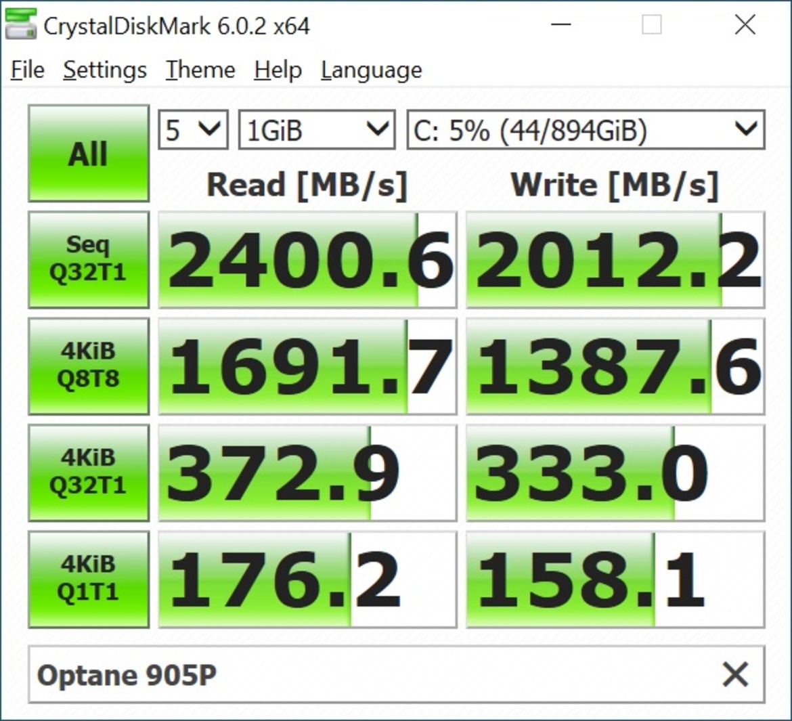Click the CrystalDiskMark app icon in title bar

[21, 24]
